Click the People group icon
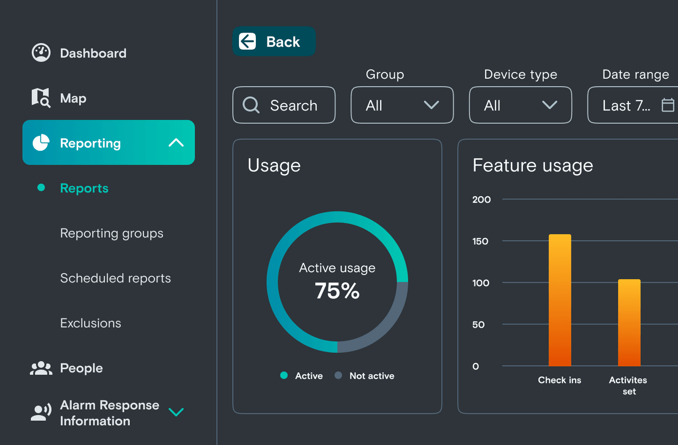This screenshot has width=678, height=445. click(x=41, y=368)
